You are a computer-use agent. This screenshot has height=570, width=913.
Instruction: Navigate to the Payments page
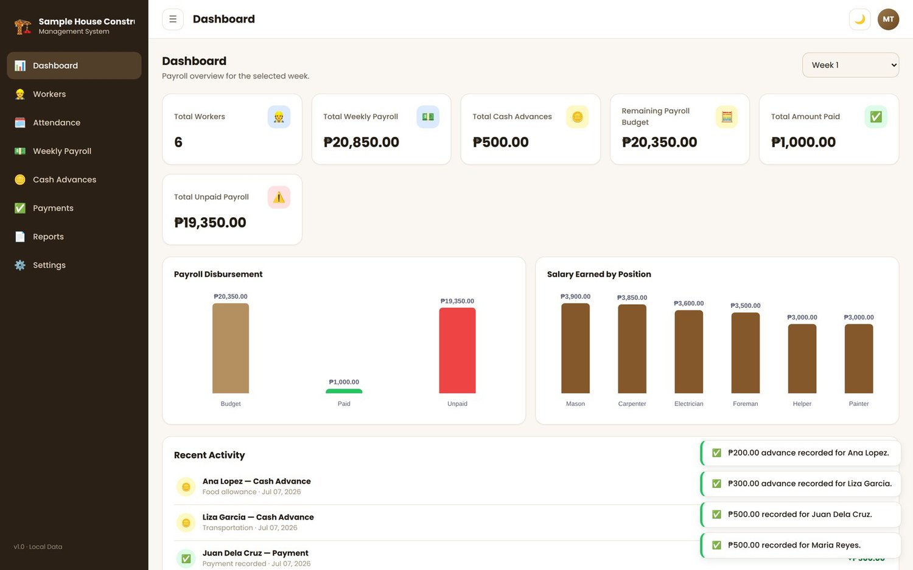click(x=74, y=208)
